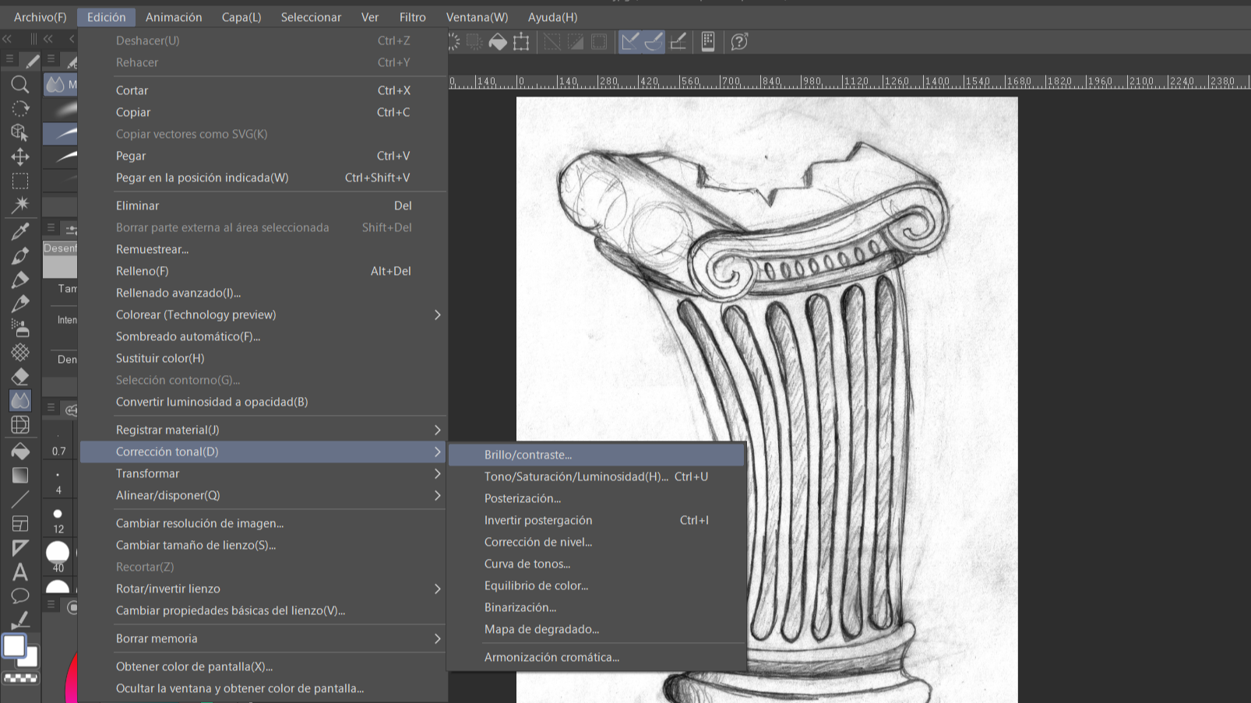Pick the Auto select magic wand tool
1251x703 pixels.
tap(20, 205)
